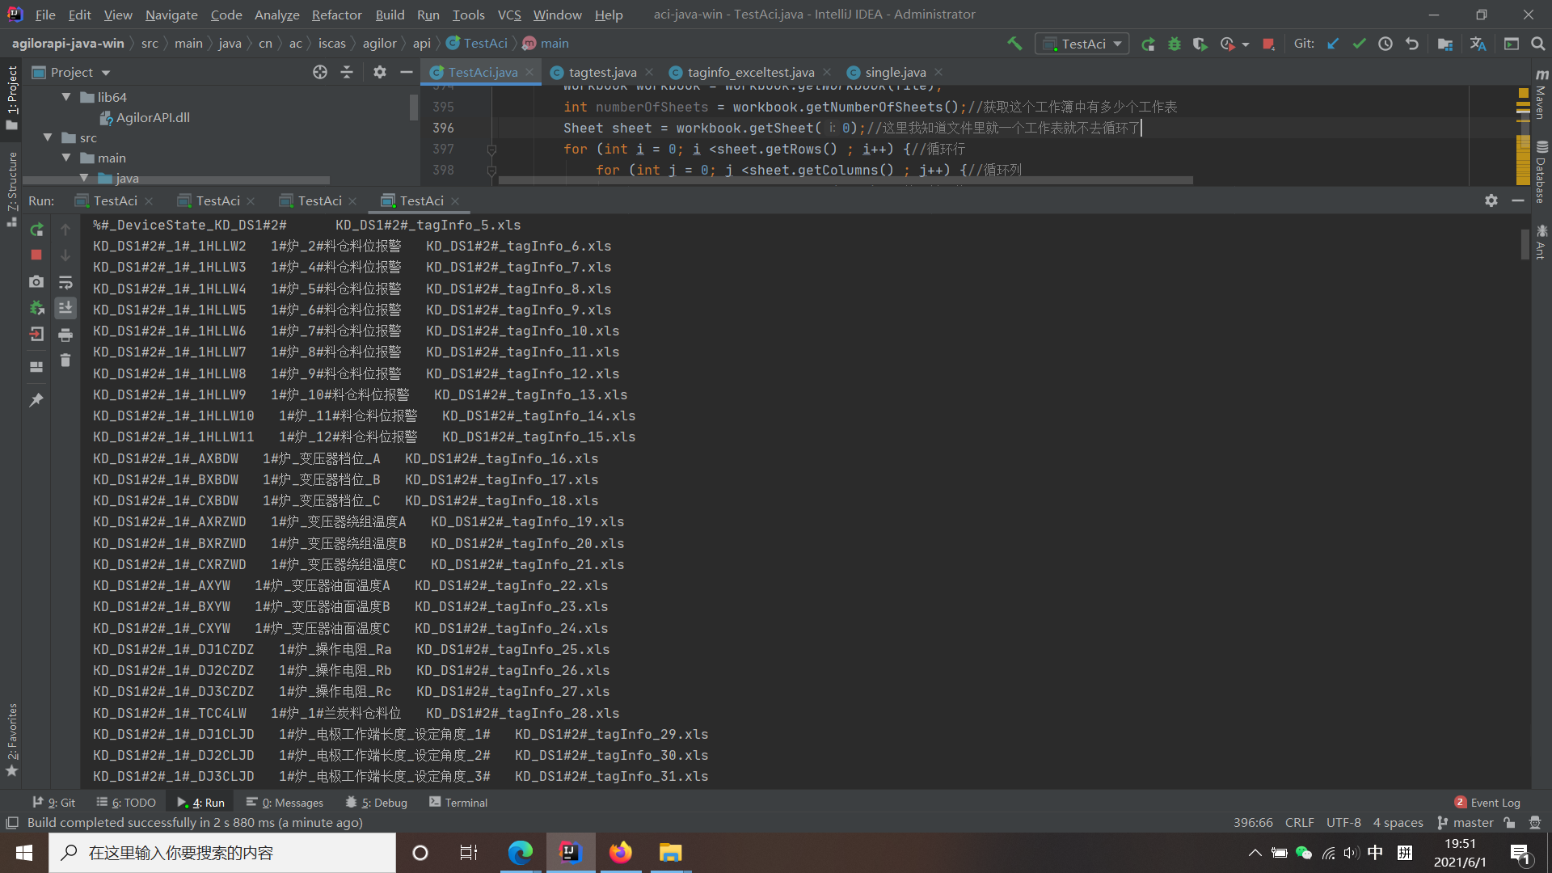The width and height of the screenshot is (1552, 873).
Task: Print console contents with the printer icon
Action: [x=65, y=335]
